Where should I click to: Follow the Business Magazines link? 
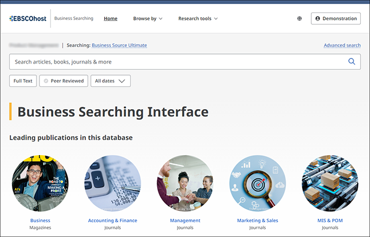40,221
